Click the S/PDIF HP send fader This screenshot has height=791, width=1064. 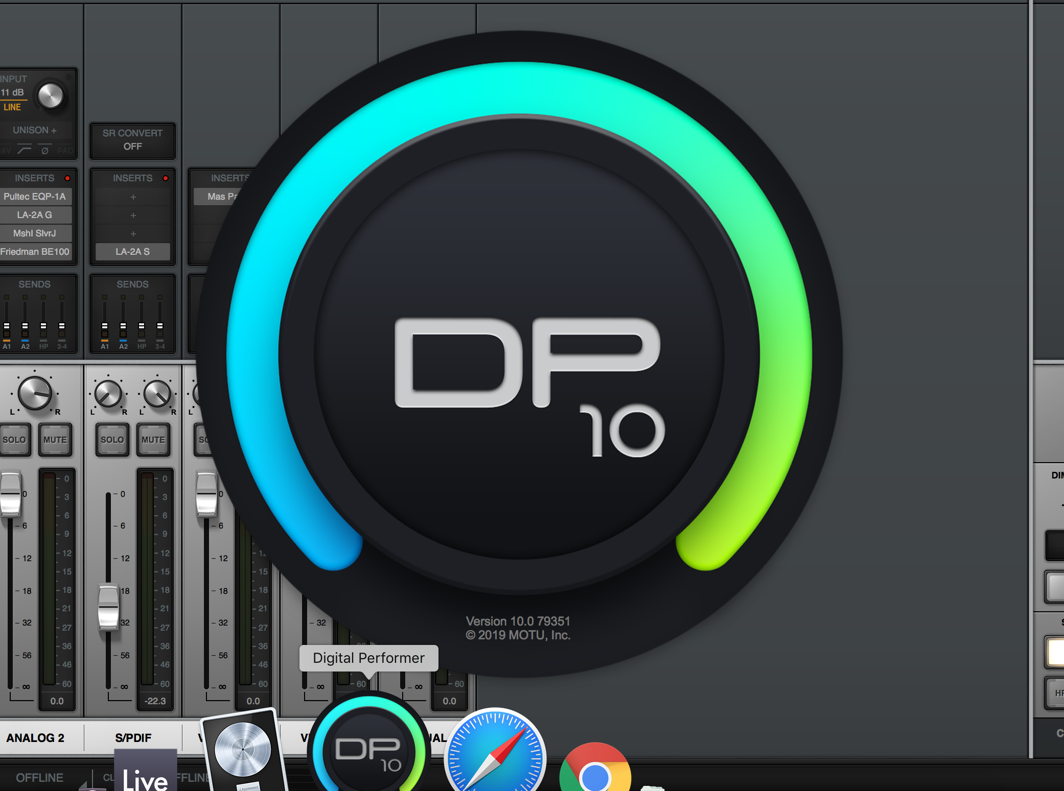tap(142, 326)
